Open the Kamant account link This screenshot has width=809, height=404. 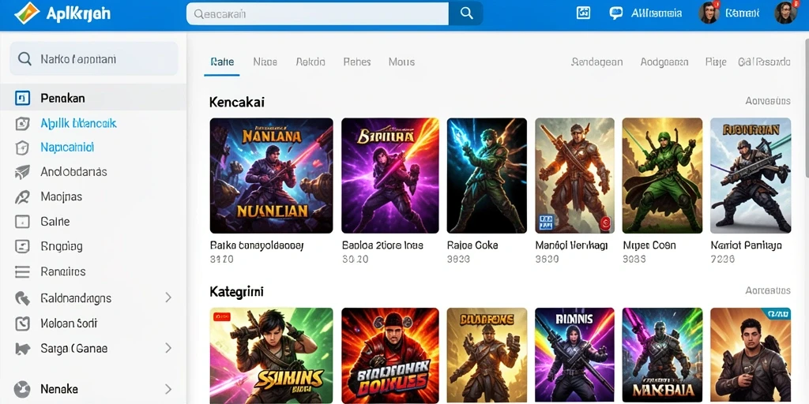point(742,13)
